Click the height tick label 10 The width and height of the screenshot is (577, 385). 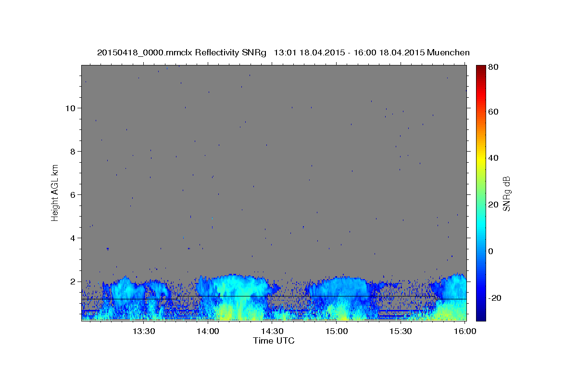click(x=70, y=108)
